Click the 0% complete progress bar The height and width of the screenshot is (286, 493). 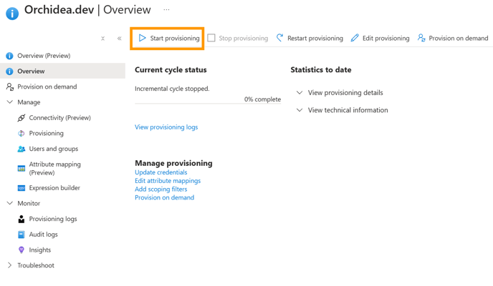tap(208, 103)
